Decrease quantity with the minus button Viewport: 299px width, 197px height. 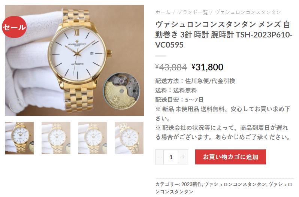[x=159, y=157]
